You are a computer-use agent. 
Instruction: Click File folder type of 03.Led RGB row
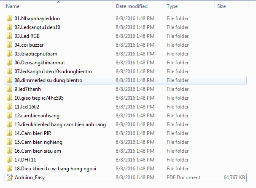pyautogui.click(x=178, y=36)
